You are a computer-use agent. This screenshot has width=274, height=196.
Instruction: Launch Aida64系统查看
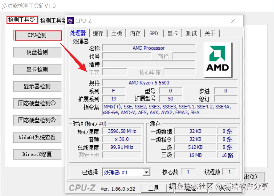(x=37, y=138)
